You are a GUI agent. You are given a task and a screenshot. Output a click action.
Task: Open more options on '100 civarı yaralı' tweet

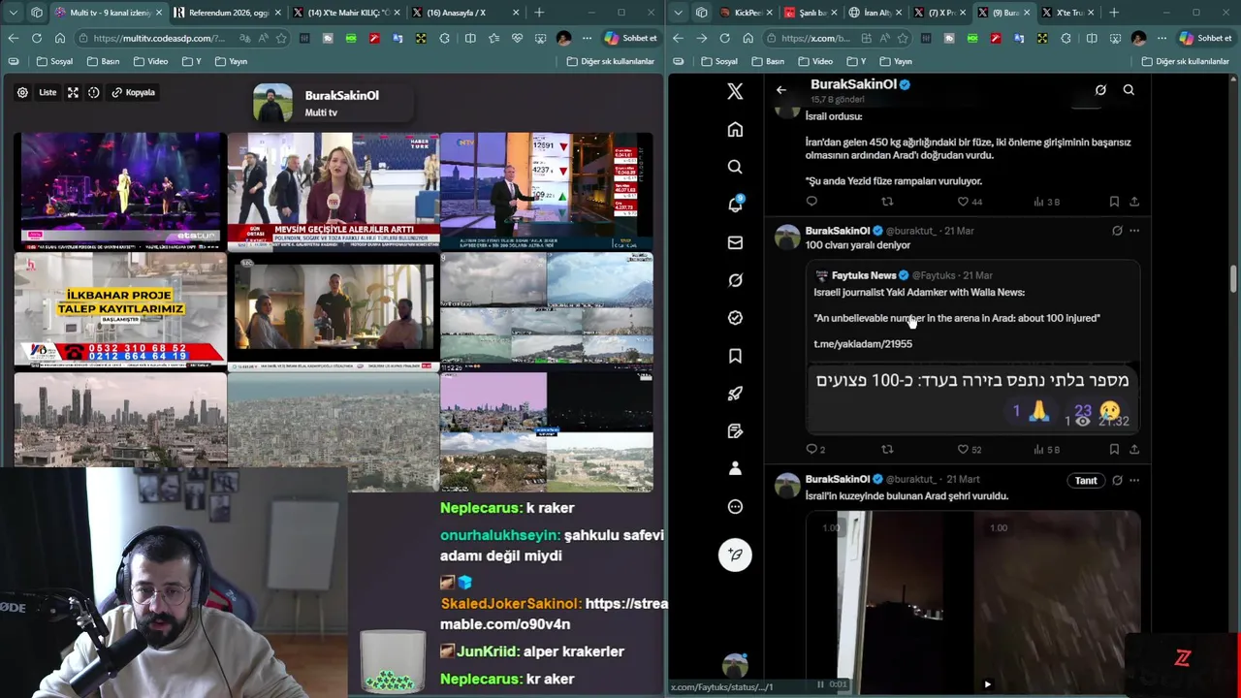click(1134, 231)
